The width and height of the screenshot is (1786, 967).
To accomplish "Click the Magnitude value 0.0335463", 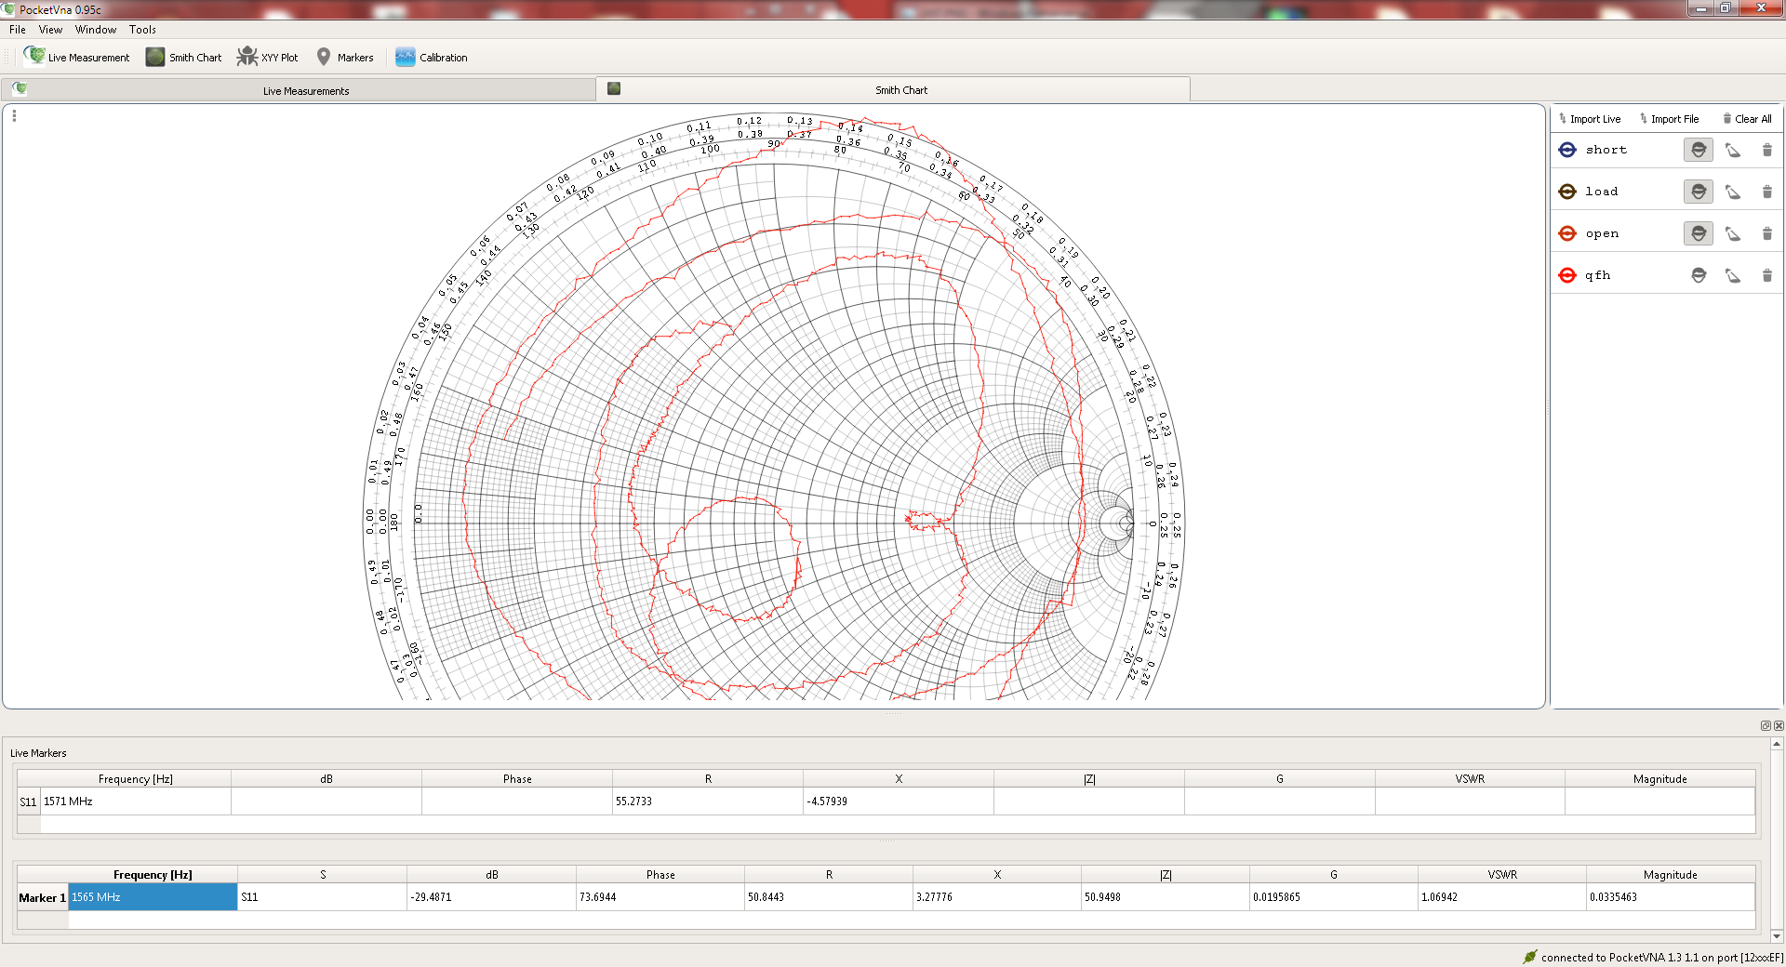I will point(1671,897).
